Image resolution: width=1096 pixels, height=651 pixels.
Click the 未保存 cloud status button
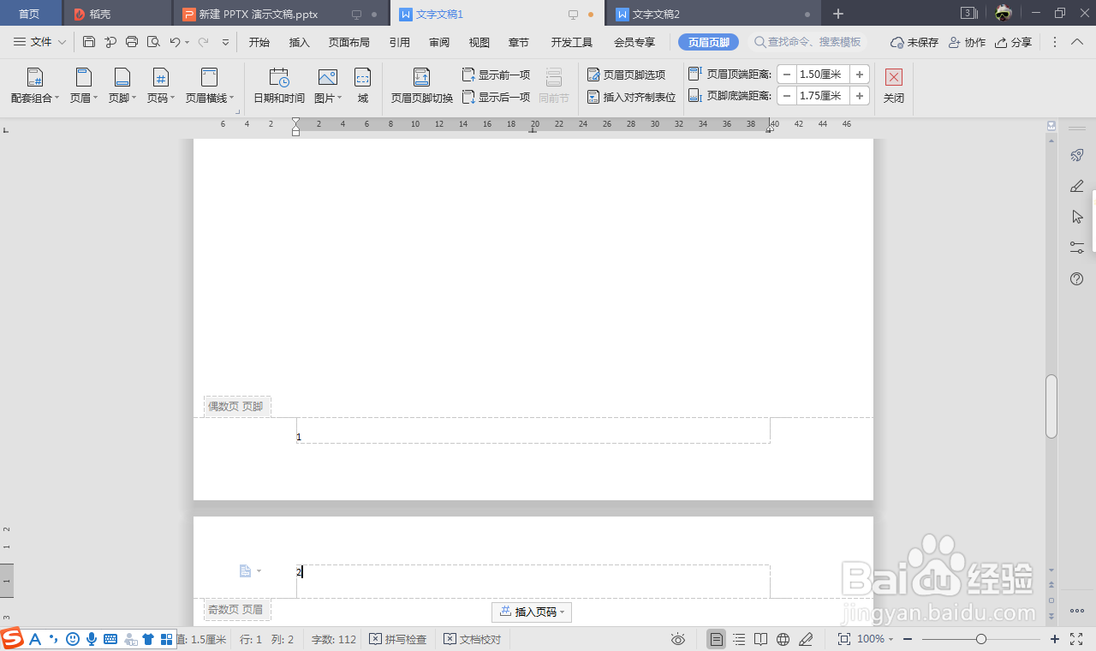pos(914,42)
